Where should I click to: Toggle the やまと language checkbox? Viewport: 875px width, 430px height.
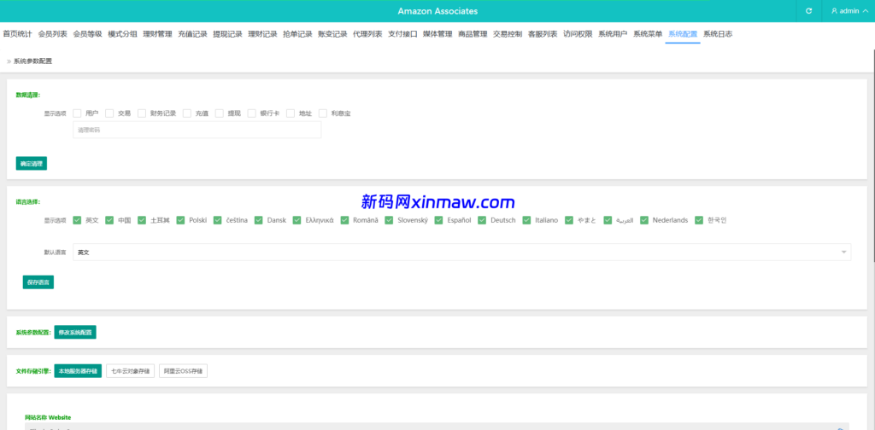(569, 220)
